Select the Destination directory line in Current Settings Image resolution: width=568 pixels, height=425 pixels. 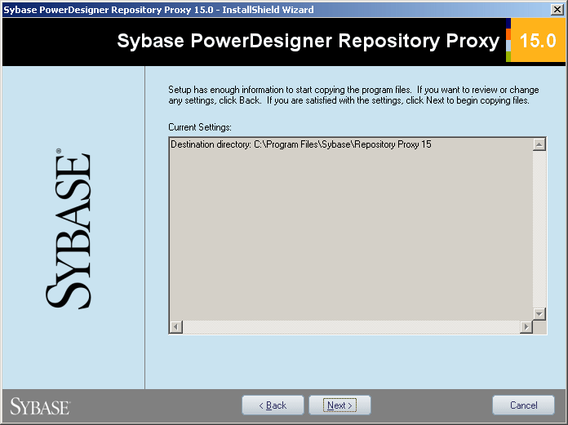coord(301,144)
